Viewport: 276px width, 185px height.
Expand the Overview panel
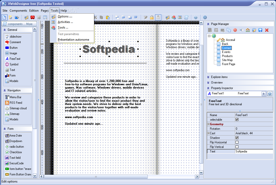208,83
